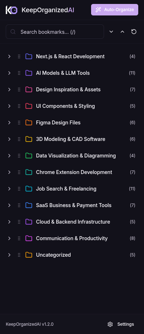Click the (8) count beside Communication & Productivity
The image size is (144, 334).
(132, 238)
